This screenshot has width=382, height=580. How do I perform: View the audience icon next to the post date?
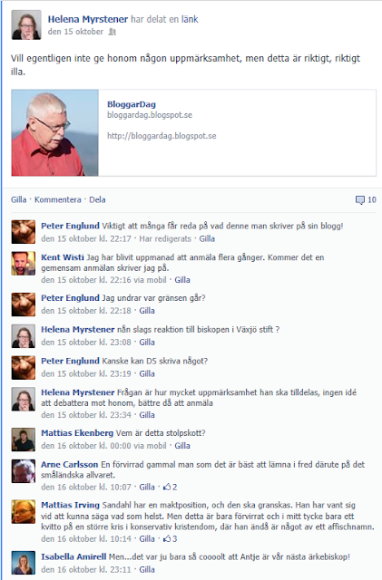point(112,33)
